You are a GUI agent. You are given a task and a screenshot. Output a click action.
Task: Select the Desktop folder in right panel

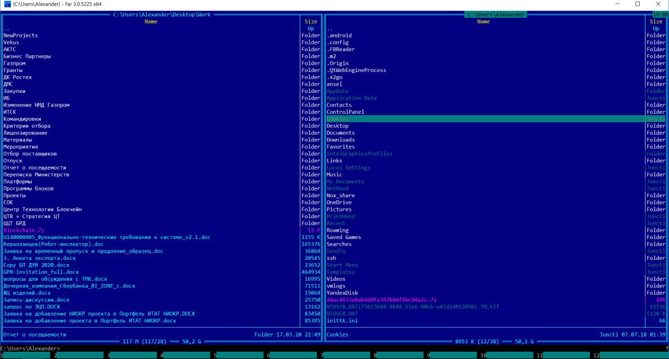pos(337,126)
